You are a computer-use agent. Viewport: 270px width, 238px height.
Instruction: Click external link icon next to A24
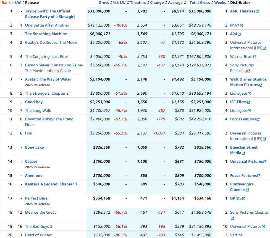pyautogui.click(x=239, y=34)
